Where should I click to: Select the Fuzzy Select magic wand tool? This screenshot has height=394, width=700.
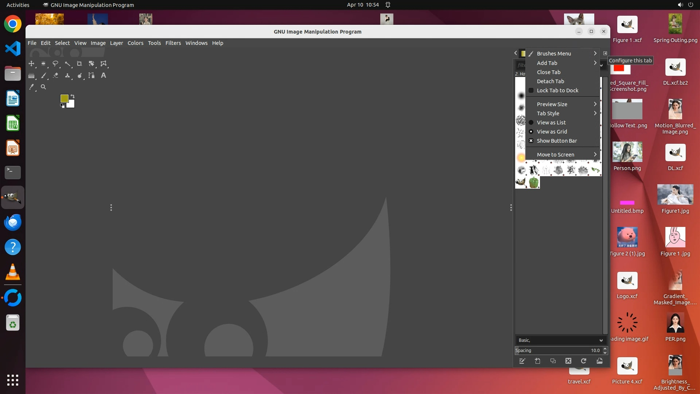[67, 63]
